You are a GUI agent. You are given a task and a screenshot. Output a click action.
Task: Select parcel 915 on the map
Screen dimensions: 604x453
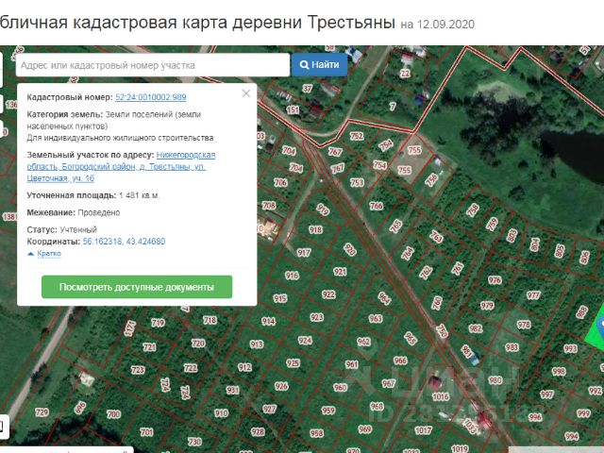[x=280, y=298]
